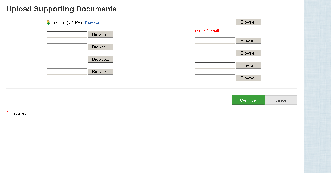Focus first file path field in left column
Viewport: 331px width, 173px height.
[67, 34]
